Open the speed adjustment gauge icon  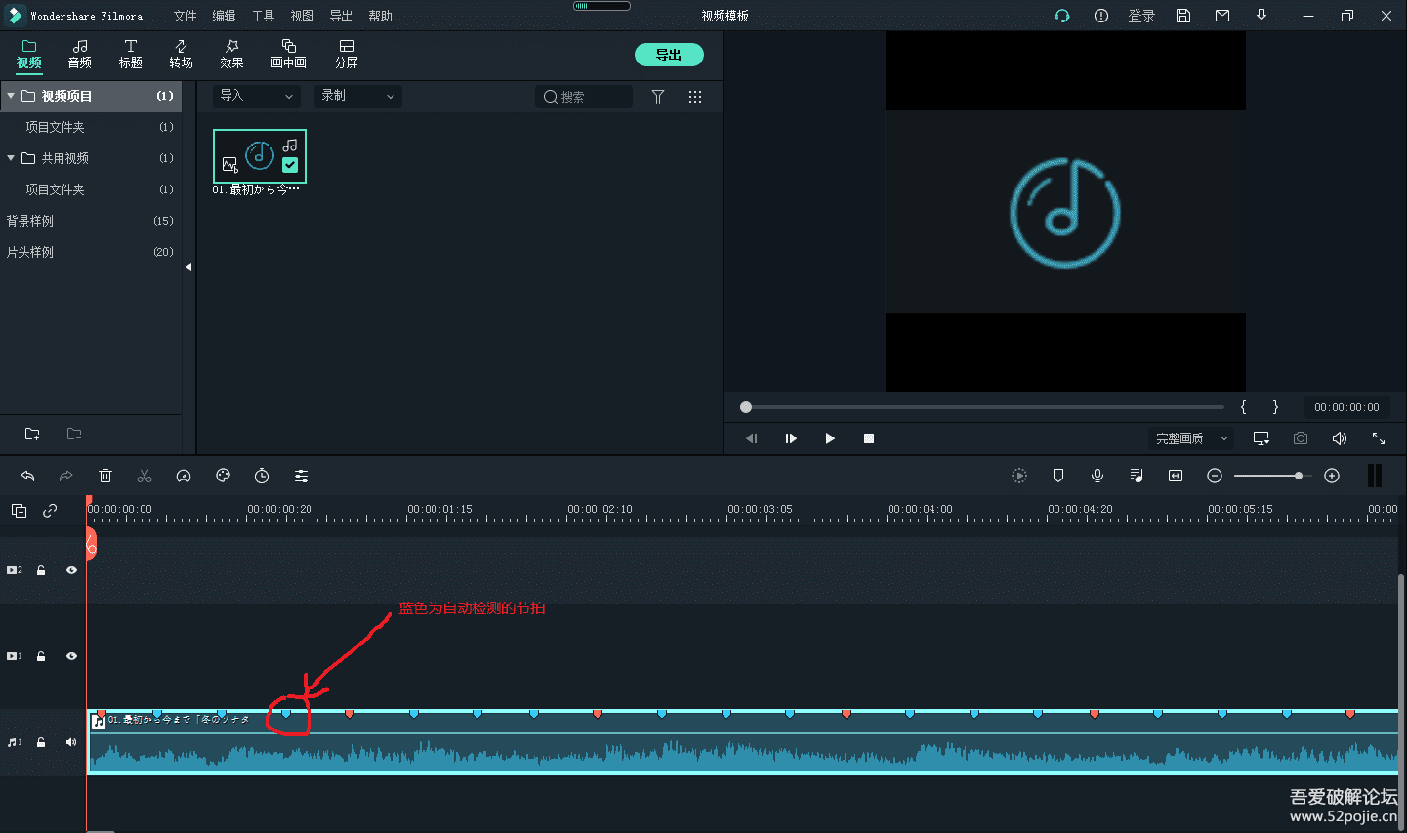click(x=184, y=476)
